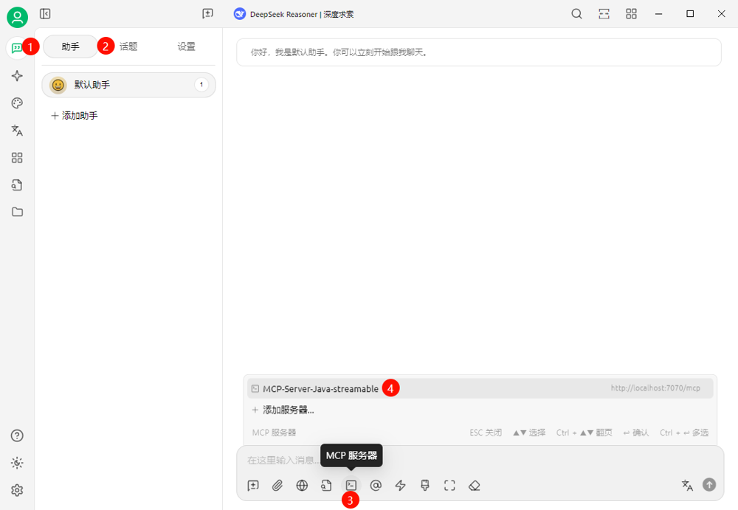This screenshot has height=510, width=738.
Task: Open the @ model mention picker
Action: click(376, 485)
